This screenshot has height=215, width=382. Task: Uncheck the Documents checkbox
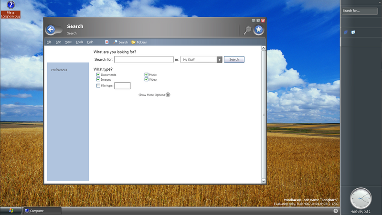[x=98, y=75]
